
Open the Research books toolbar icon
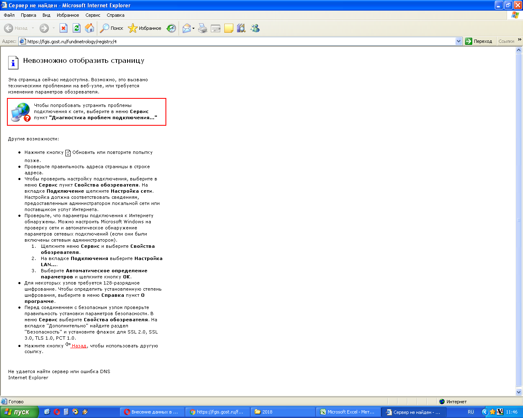(241, 28)
